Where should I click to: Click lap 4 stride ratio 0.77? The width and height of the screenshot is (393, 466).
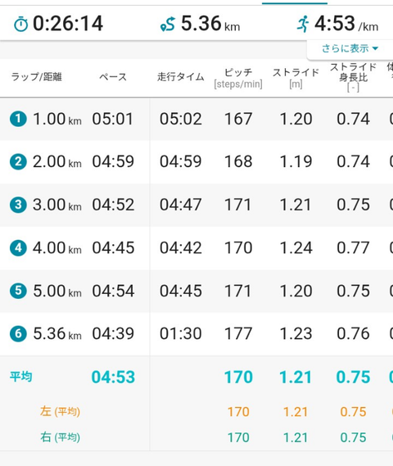point(353,248)
